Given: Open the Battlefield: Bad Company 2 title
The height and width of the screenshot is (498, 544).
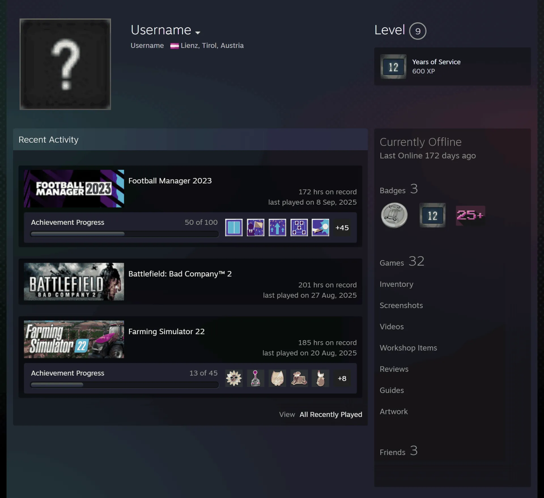Looking at the screenshot, I should [180, 274].
